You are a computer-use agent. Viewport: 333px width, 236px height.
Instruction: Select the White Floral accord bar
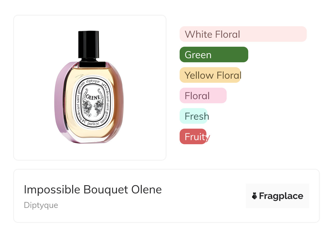tap(243, 34)
